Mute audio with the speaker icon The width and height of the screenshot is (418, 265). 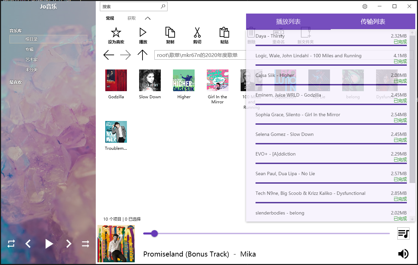pyautogui.click(x=403, y=254)
